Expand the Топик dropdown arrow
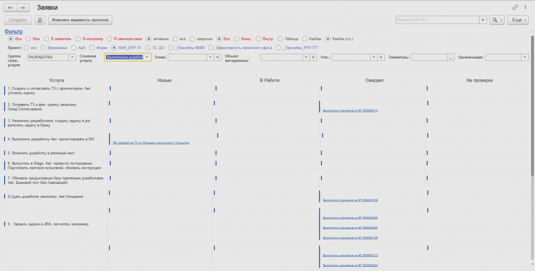535x271 pixels. (210, 57)
